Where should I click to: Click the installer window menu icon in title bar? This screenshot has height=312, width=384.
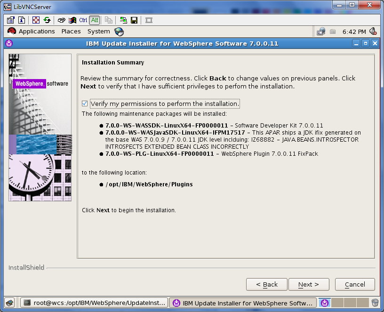pyautogui.click(x=9, y=43)
